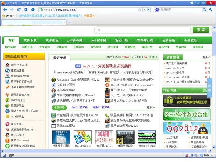Image resolution: width=216 pixels, height=162 pixels.
Task: Open the Baidu search engine selector icon
Action: pyautogui.click(x=157, y=9)
